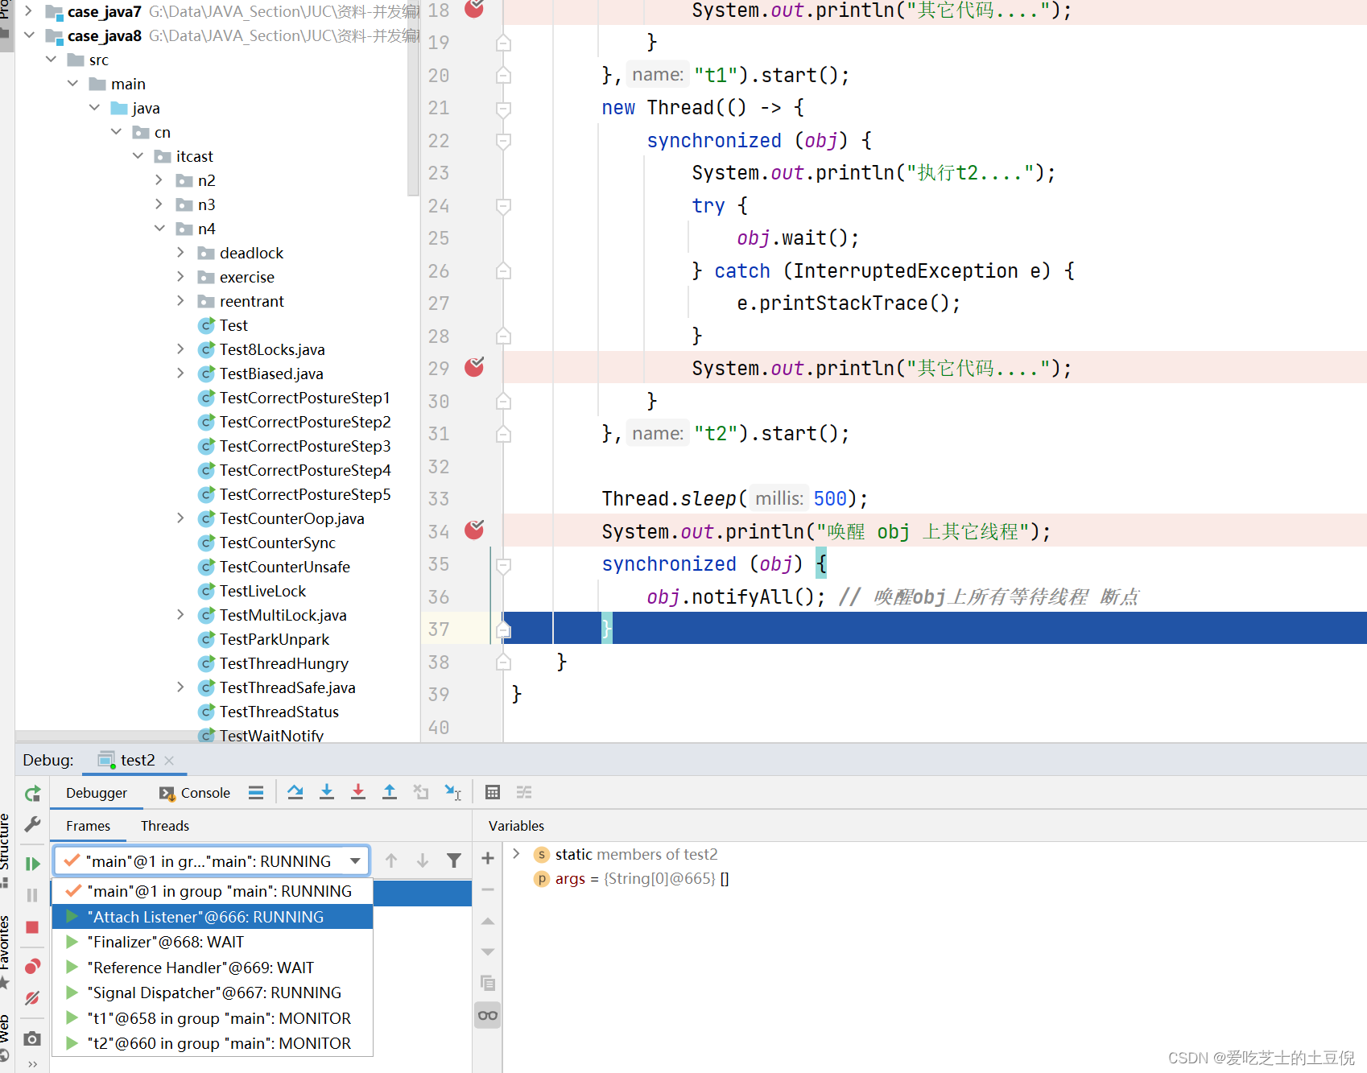Toggle breakpoint on line 34

click(x=475, y=530)
